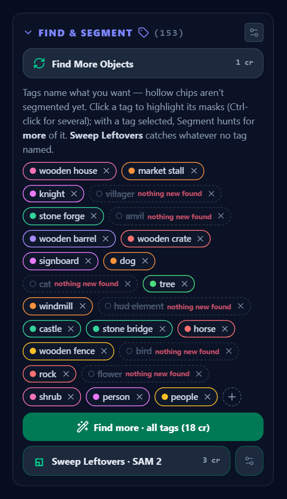This screenshot has width=287, height=499.
Task: Click the tag icon beside Find & Segment
Action: 143,33
